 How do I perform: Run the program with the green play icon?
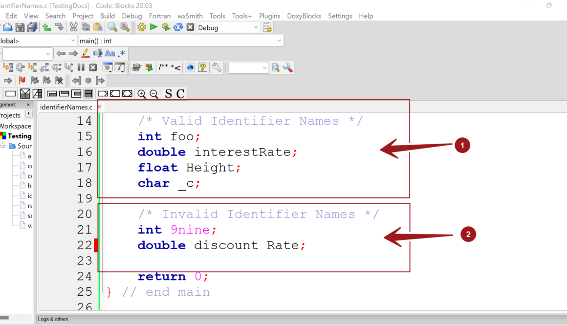click(x=153, y=27)
